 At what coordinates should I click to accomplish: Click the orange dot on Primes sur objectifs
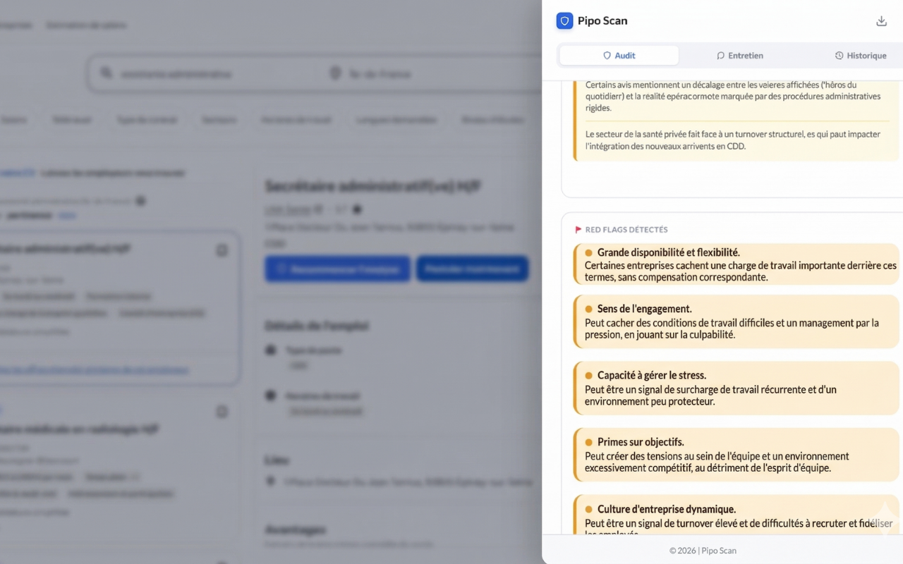tap(589, 442)
